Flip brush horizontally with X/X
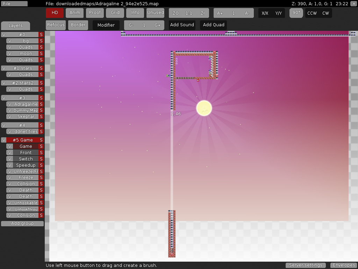 click(265, 13)
